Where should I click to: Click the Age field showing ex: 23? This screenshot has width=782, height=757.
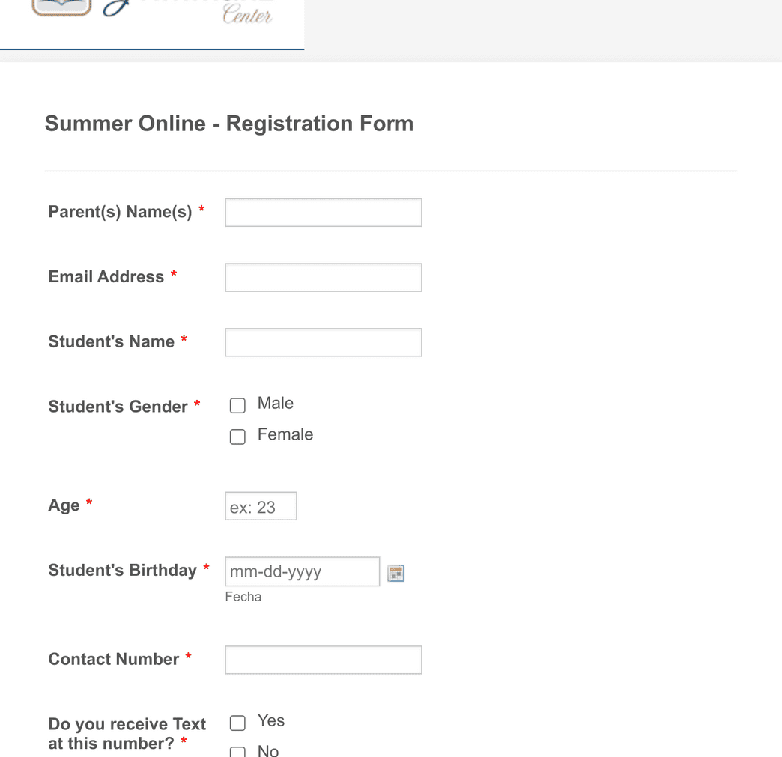pyautogui.click(x=261, y=505)
